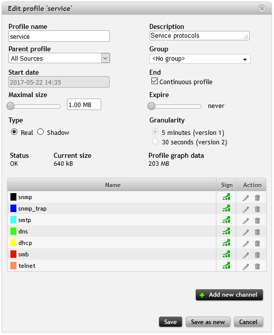
Task: Select the Shadow type radio button
Action: [x=41, y=132]
